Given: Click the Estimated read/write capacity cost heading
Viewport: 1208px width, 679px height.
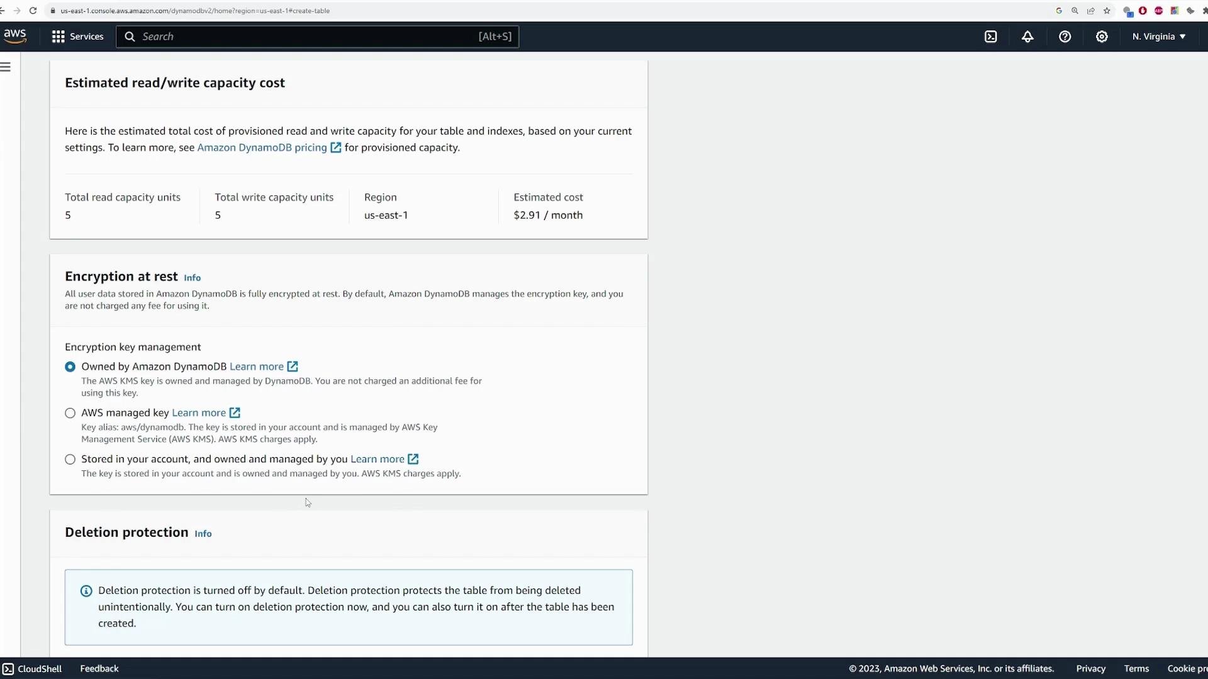Looking at the screenshot, I should 175,83.
